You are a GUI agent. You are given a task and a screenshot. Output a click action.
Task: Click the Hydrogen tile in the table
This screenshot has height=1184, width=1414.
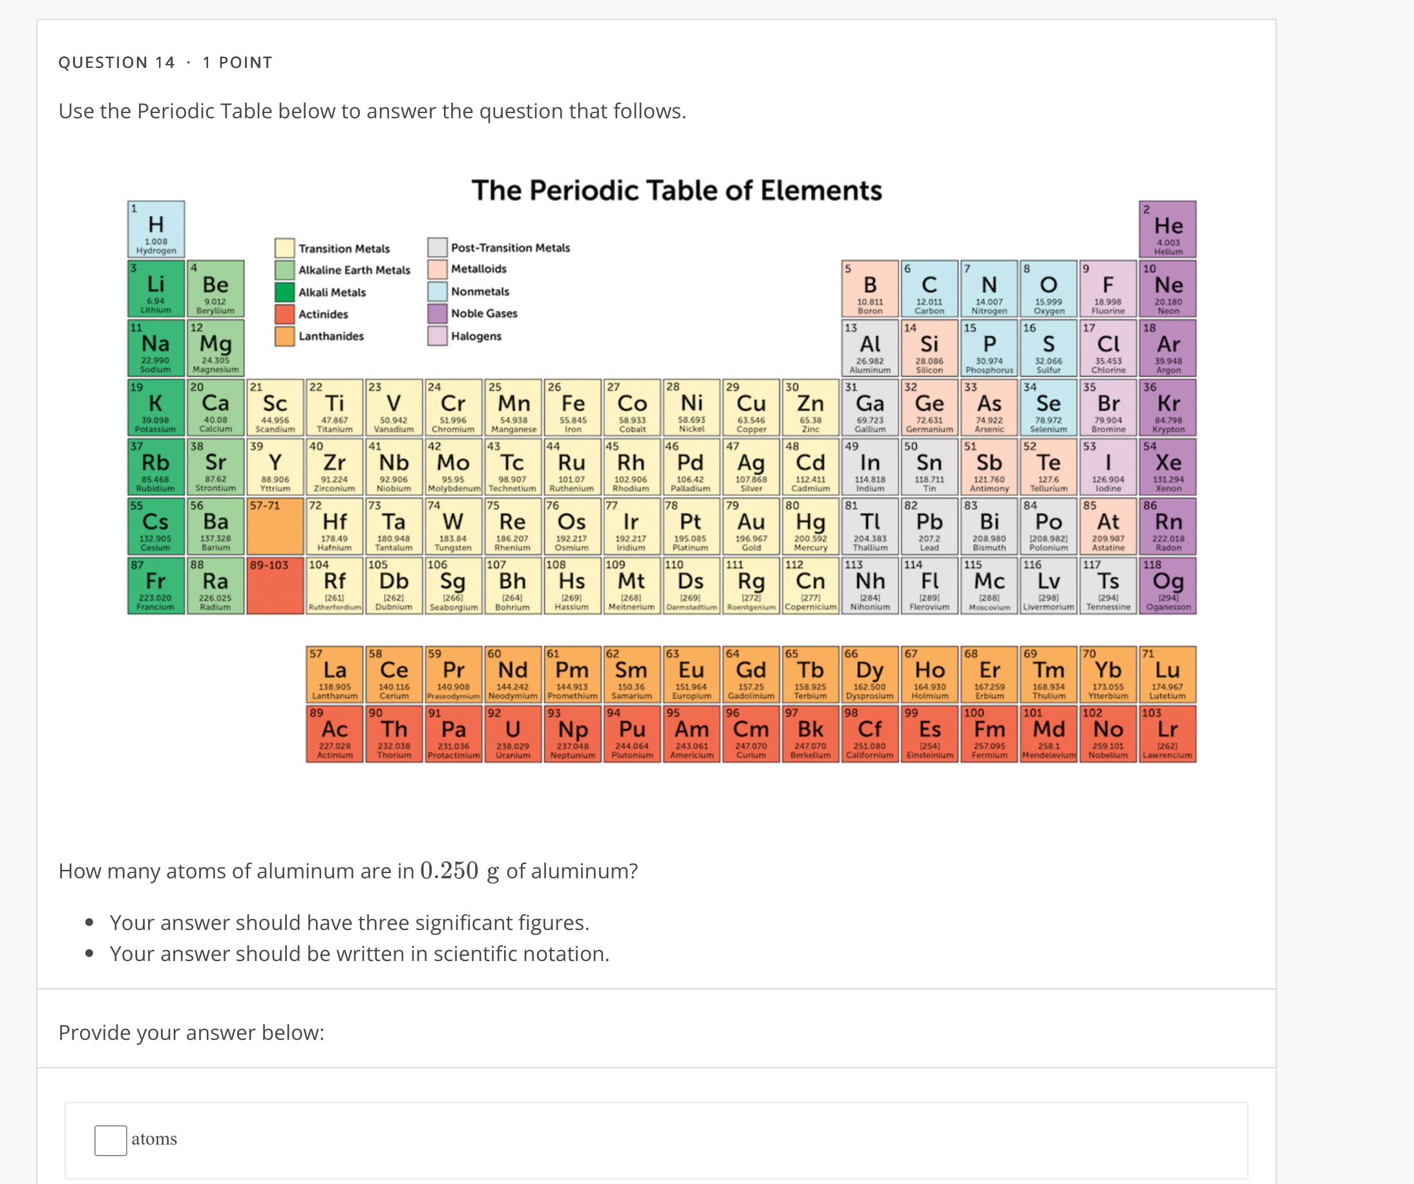tap(156, 229)
